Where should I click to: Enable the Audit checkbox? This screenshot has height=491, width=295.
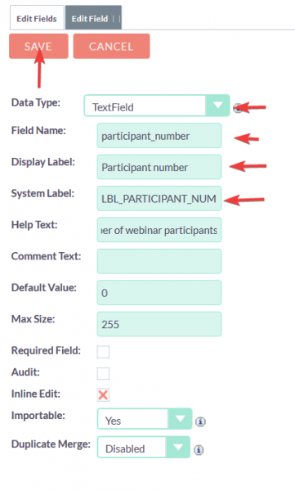click(103, 373)
